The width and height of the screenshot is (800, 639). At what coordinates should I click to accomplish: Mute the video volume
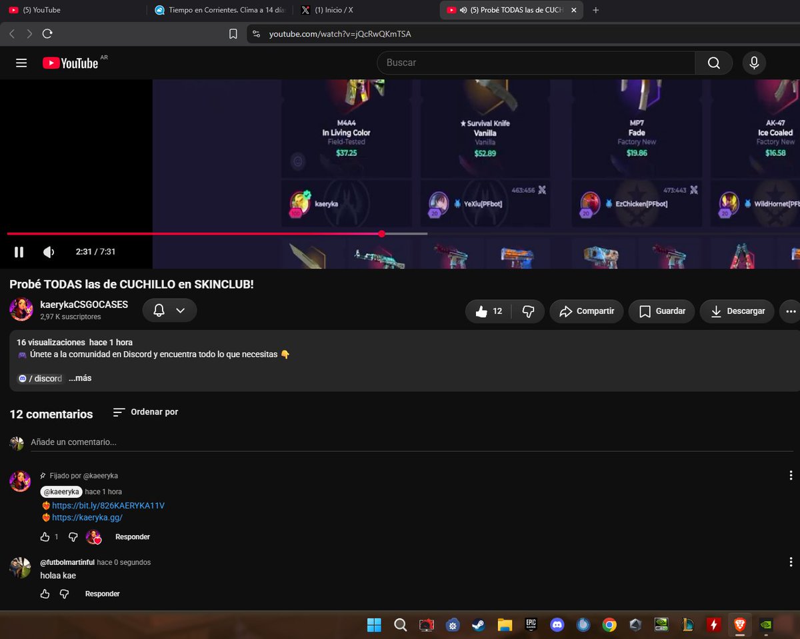pyautogui.click(x=49, y=252)
